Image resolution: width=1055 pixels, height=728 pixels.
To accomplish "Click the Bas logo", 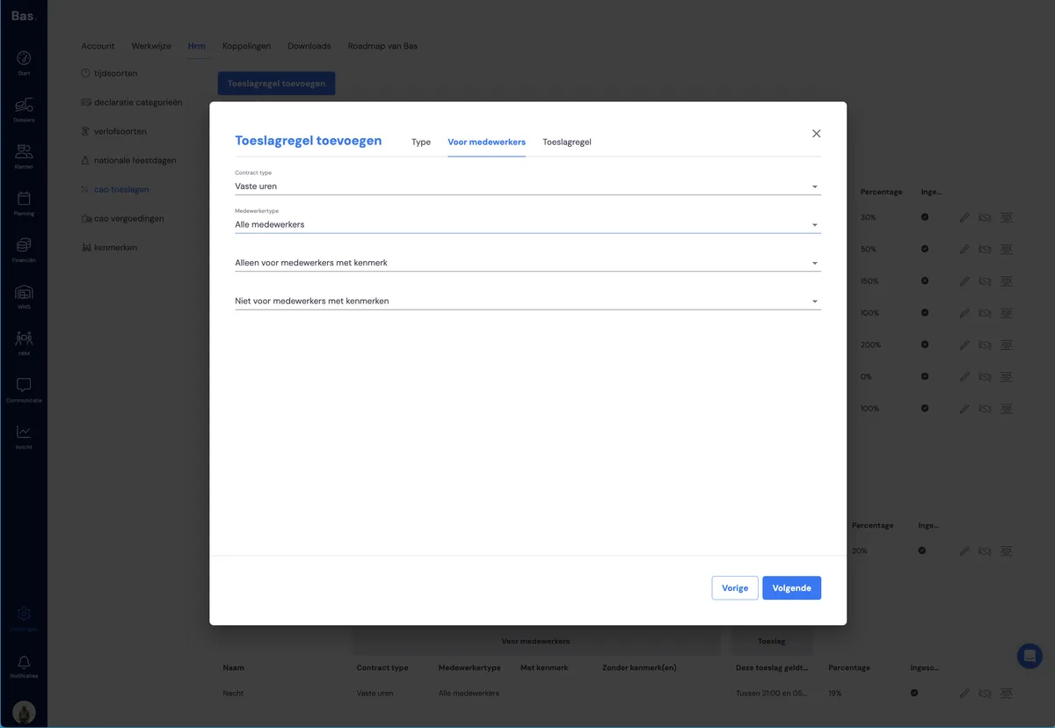I will click(24, 16).
